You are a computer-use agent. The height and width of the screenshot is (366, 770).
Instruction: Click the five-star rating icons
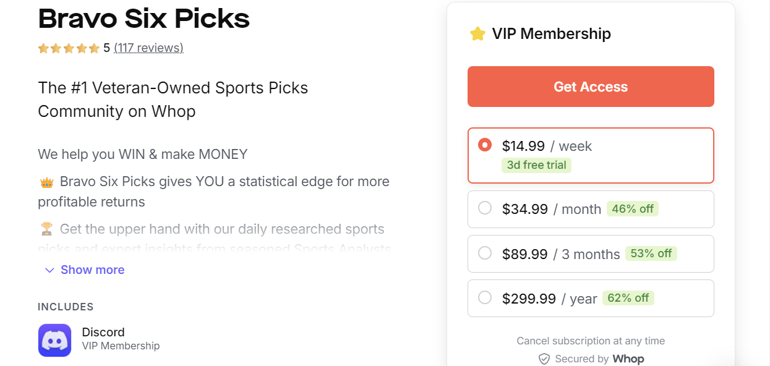tap(69, 48)
